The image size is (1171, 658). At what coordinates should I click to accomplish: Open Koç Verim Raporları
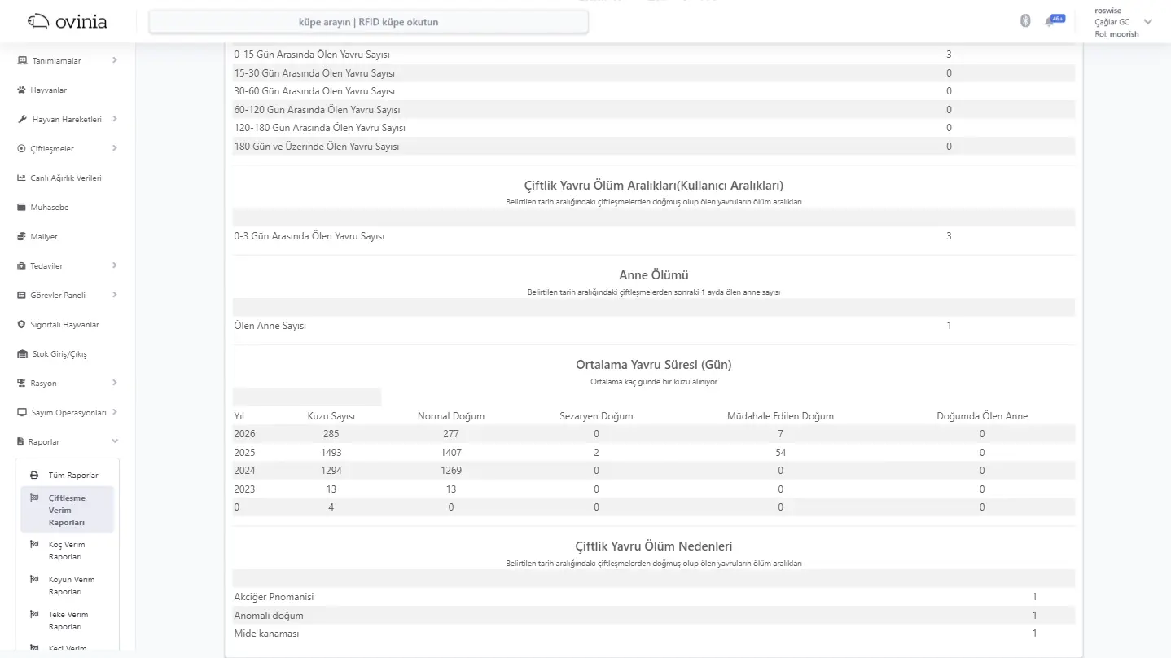[67, 551]
